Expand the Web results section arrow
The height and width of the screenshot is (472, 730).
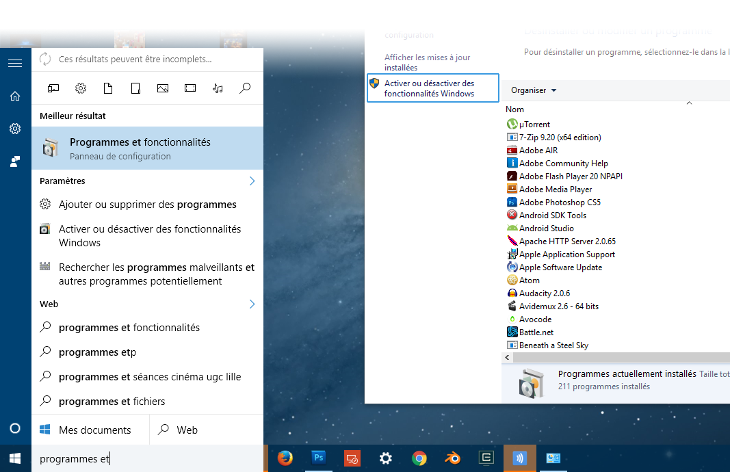(x=252, y=304)
